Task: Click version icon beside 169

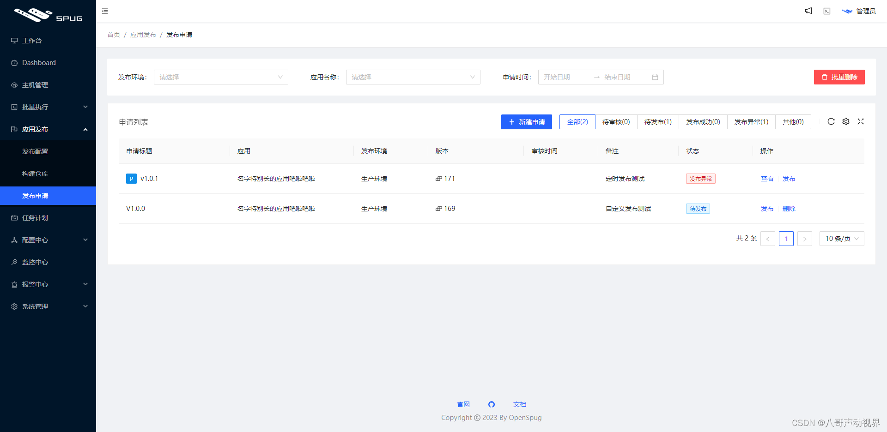Action: point(439,209)
